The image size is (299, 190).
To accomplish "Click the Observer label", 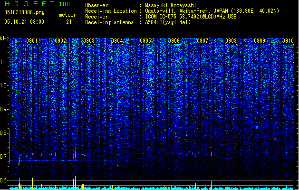I will point(96,5).
